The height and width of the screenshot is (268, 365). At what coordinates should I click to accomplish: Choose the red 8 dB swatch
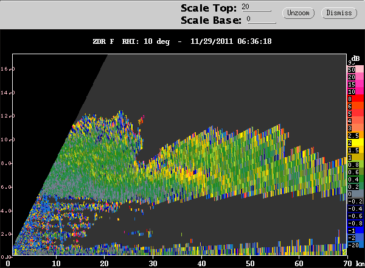click(x=355, y=99)
